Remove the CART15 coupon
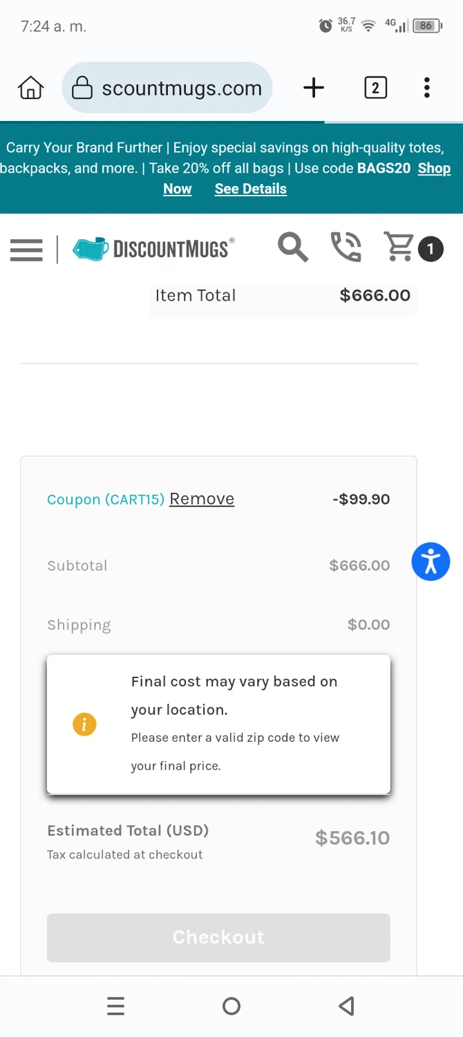This screenshot has height=1037, width=463. click(x=202, y=499)
